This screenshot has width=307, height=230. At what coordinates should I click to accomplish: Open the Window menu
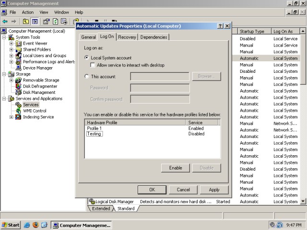[x=61, y=12]
